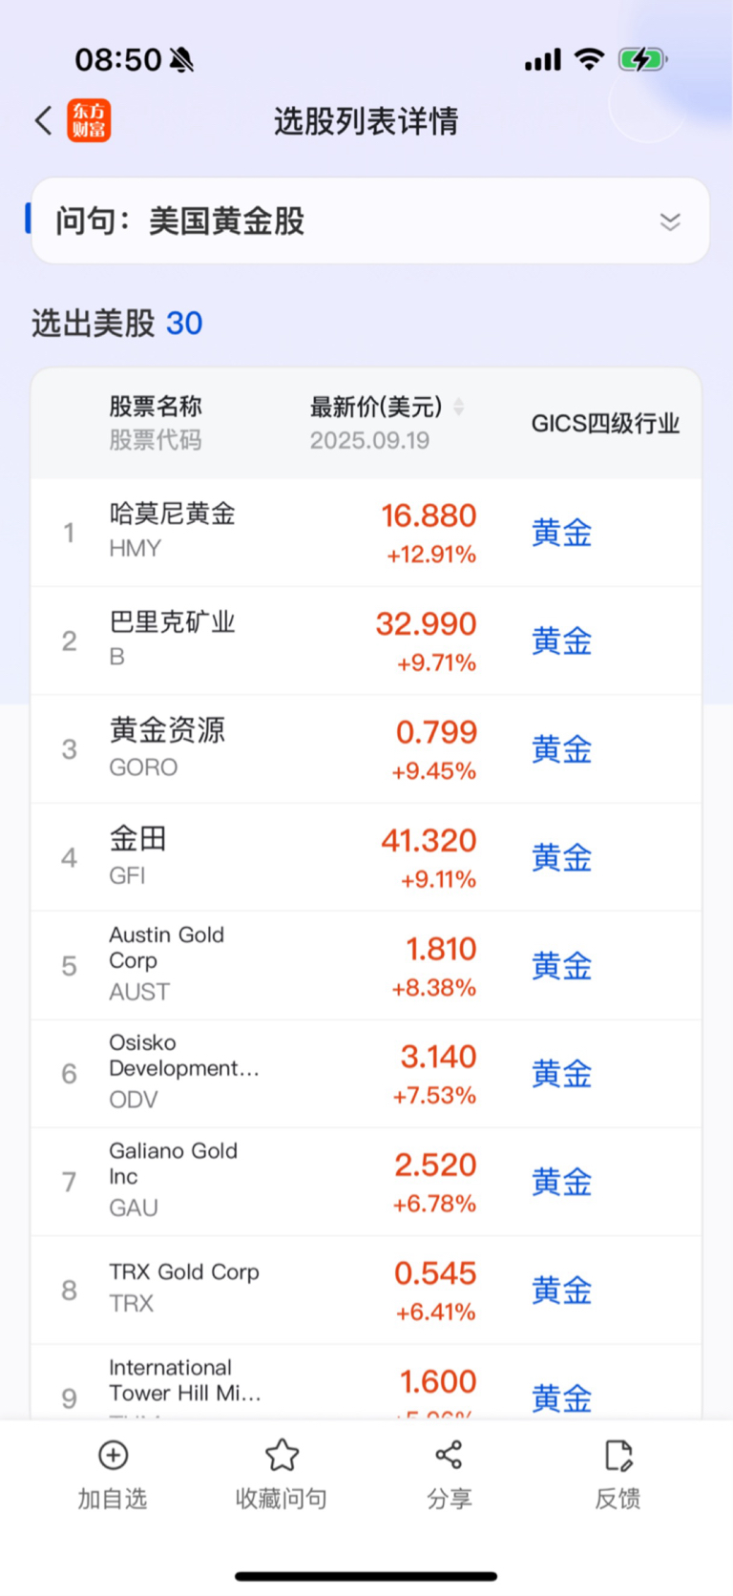Screen dimensions: 733x1596
Task: Tap the Wi-Fi status icon
Action: click(590, 59)
